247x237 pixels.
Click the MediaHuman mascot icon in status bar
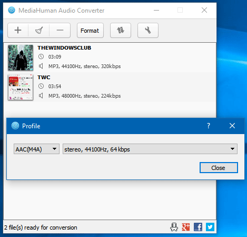(174, 227)
